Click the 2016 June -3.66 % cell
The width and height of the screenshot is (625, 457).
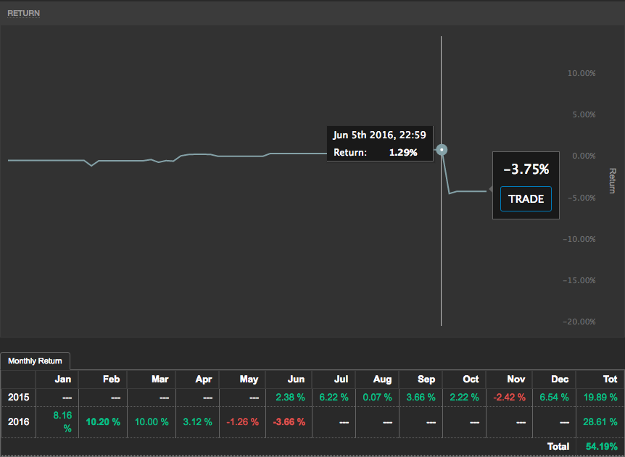pyautogui.click(x=289, y=422)
